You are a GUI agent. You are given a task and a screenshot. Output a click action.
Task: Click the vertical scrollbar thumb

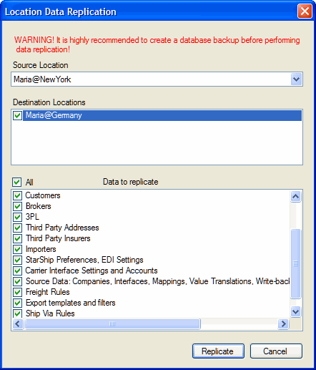tap(296, 263)
